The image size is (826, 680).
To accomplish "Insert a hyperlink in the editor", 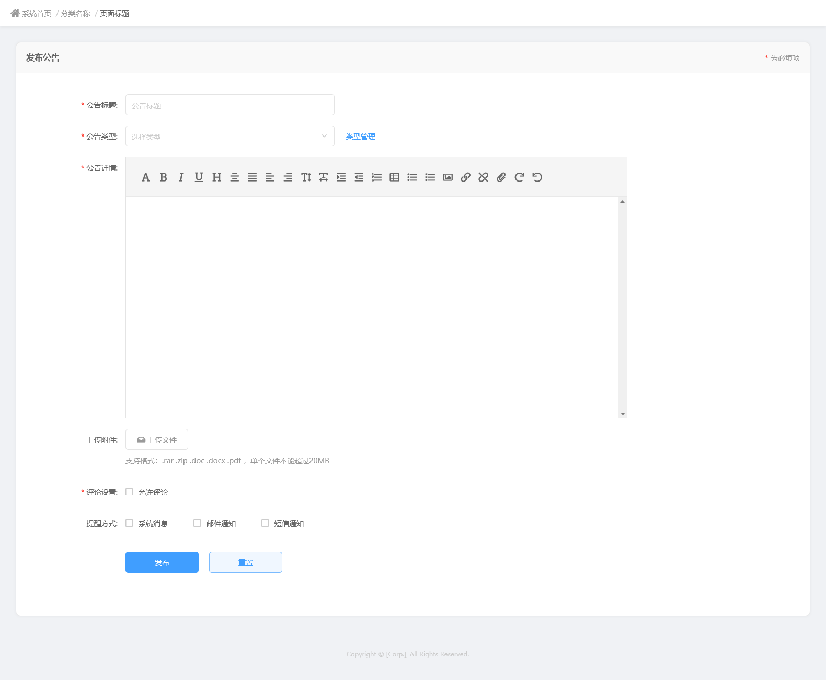I will tap(466, 177).
